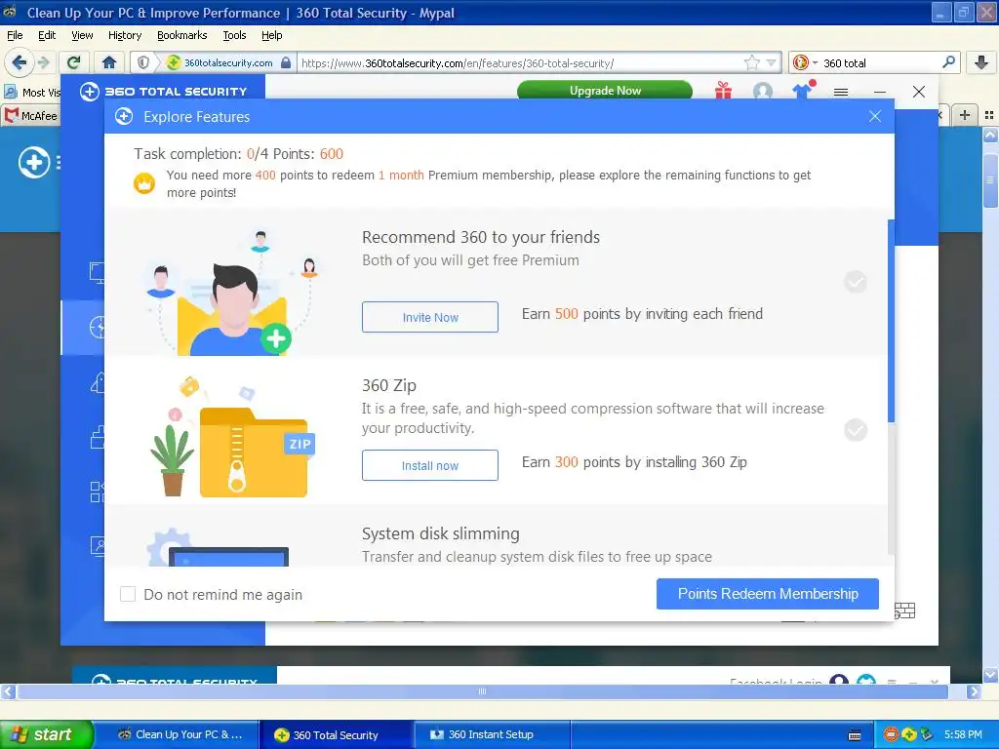Click the crown points icon

click(144, 184)
